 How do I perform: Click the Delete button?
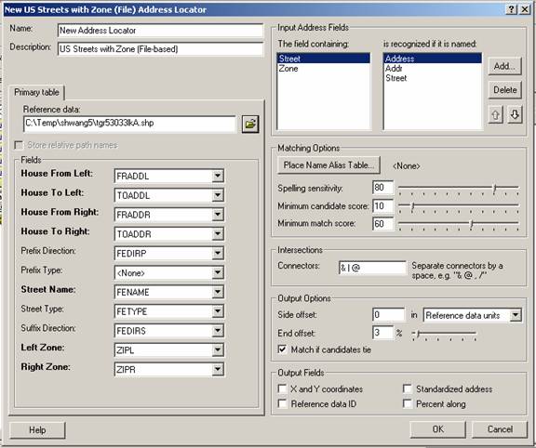505,90
